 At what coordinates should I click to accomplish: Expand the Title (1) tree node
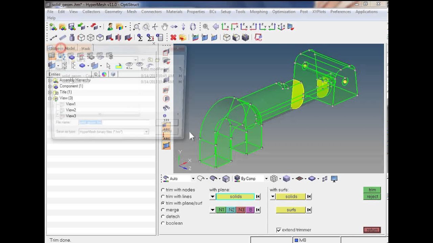[x=50, y=92]
